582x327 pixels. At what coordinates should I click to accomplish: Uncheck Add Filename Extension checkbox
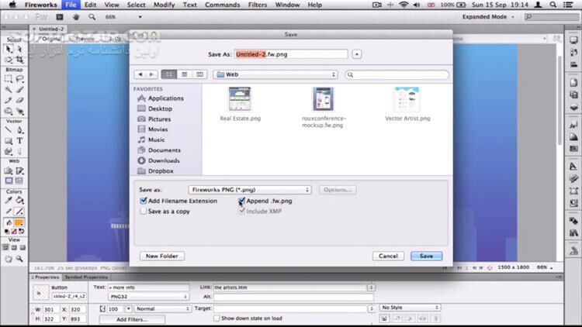[x=144, y=201]
